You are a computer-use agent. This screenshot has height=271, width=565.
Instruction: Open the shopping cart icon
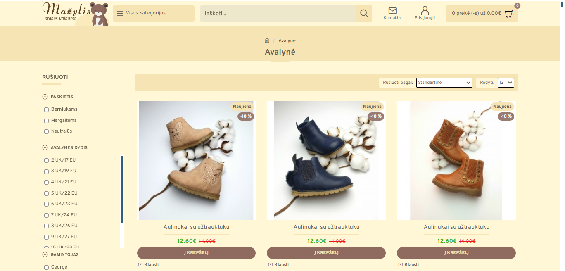tap(509, 13)
